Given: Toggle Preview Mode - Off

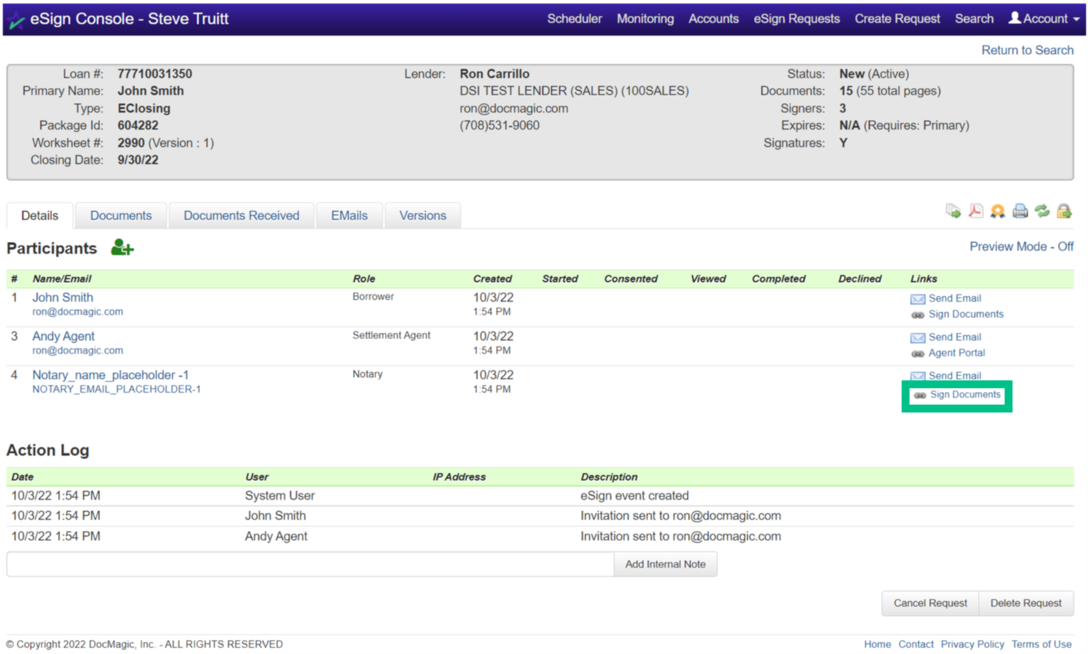Looking at the screenshot, I should pos(1021,246).
